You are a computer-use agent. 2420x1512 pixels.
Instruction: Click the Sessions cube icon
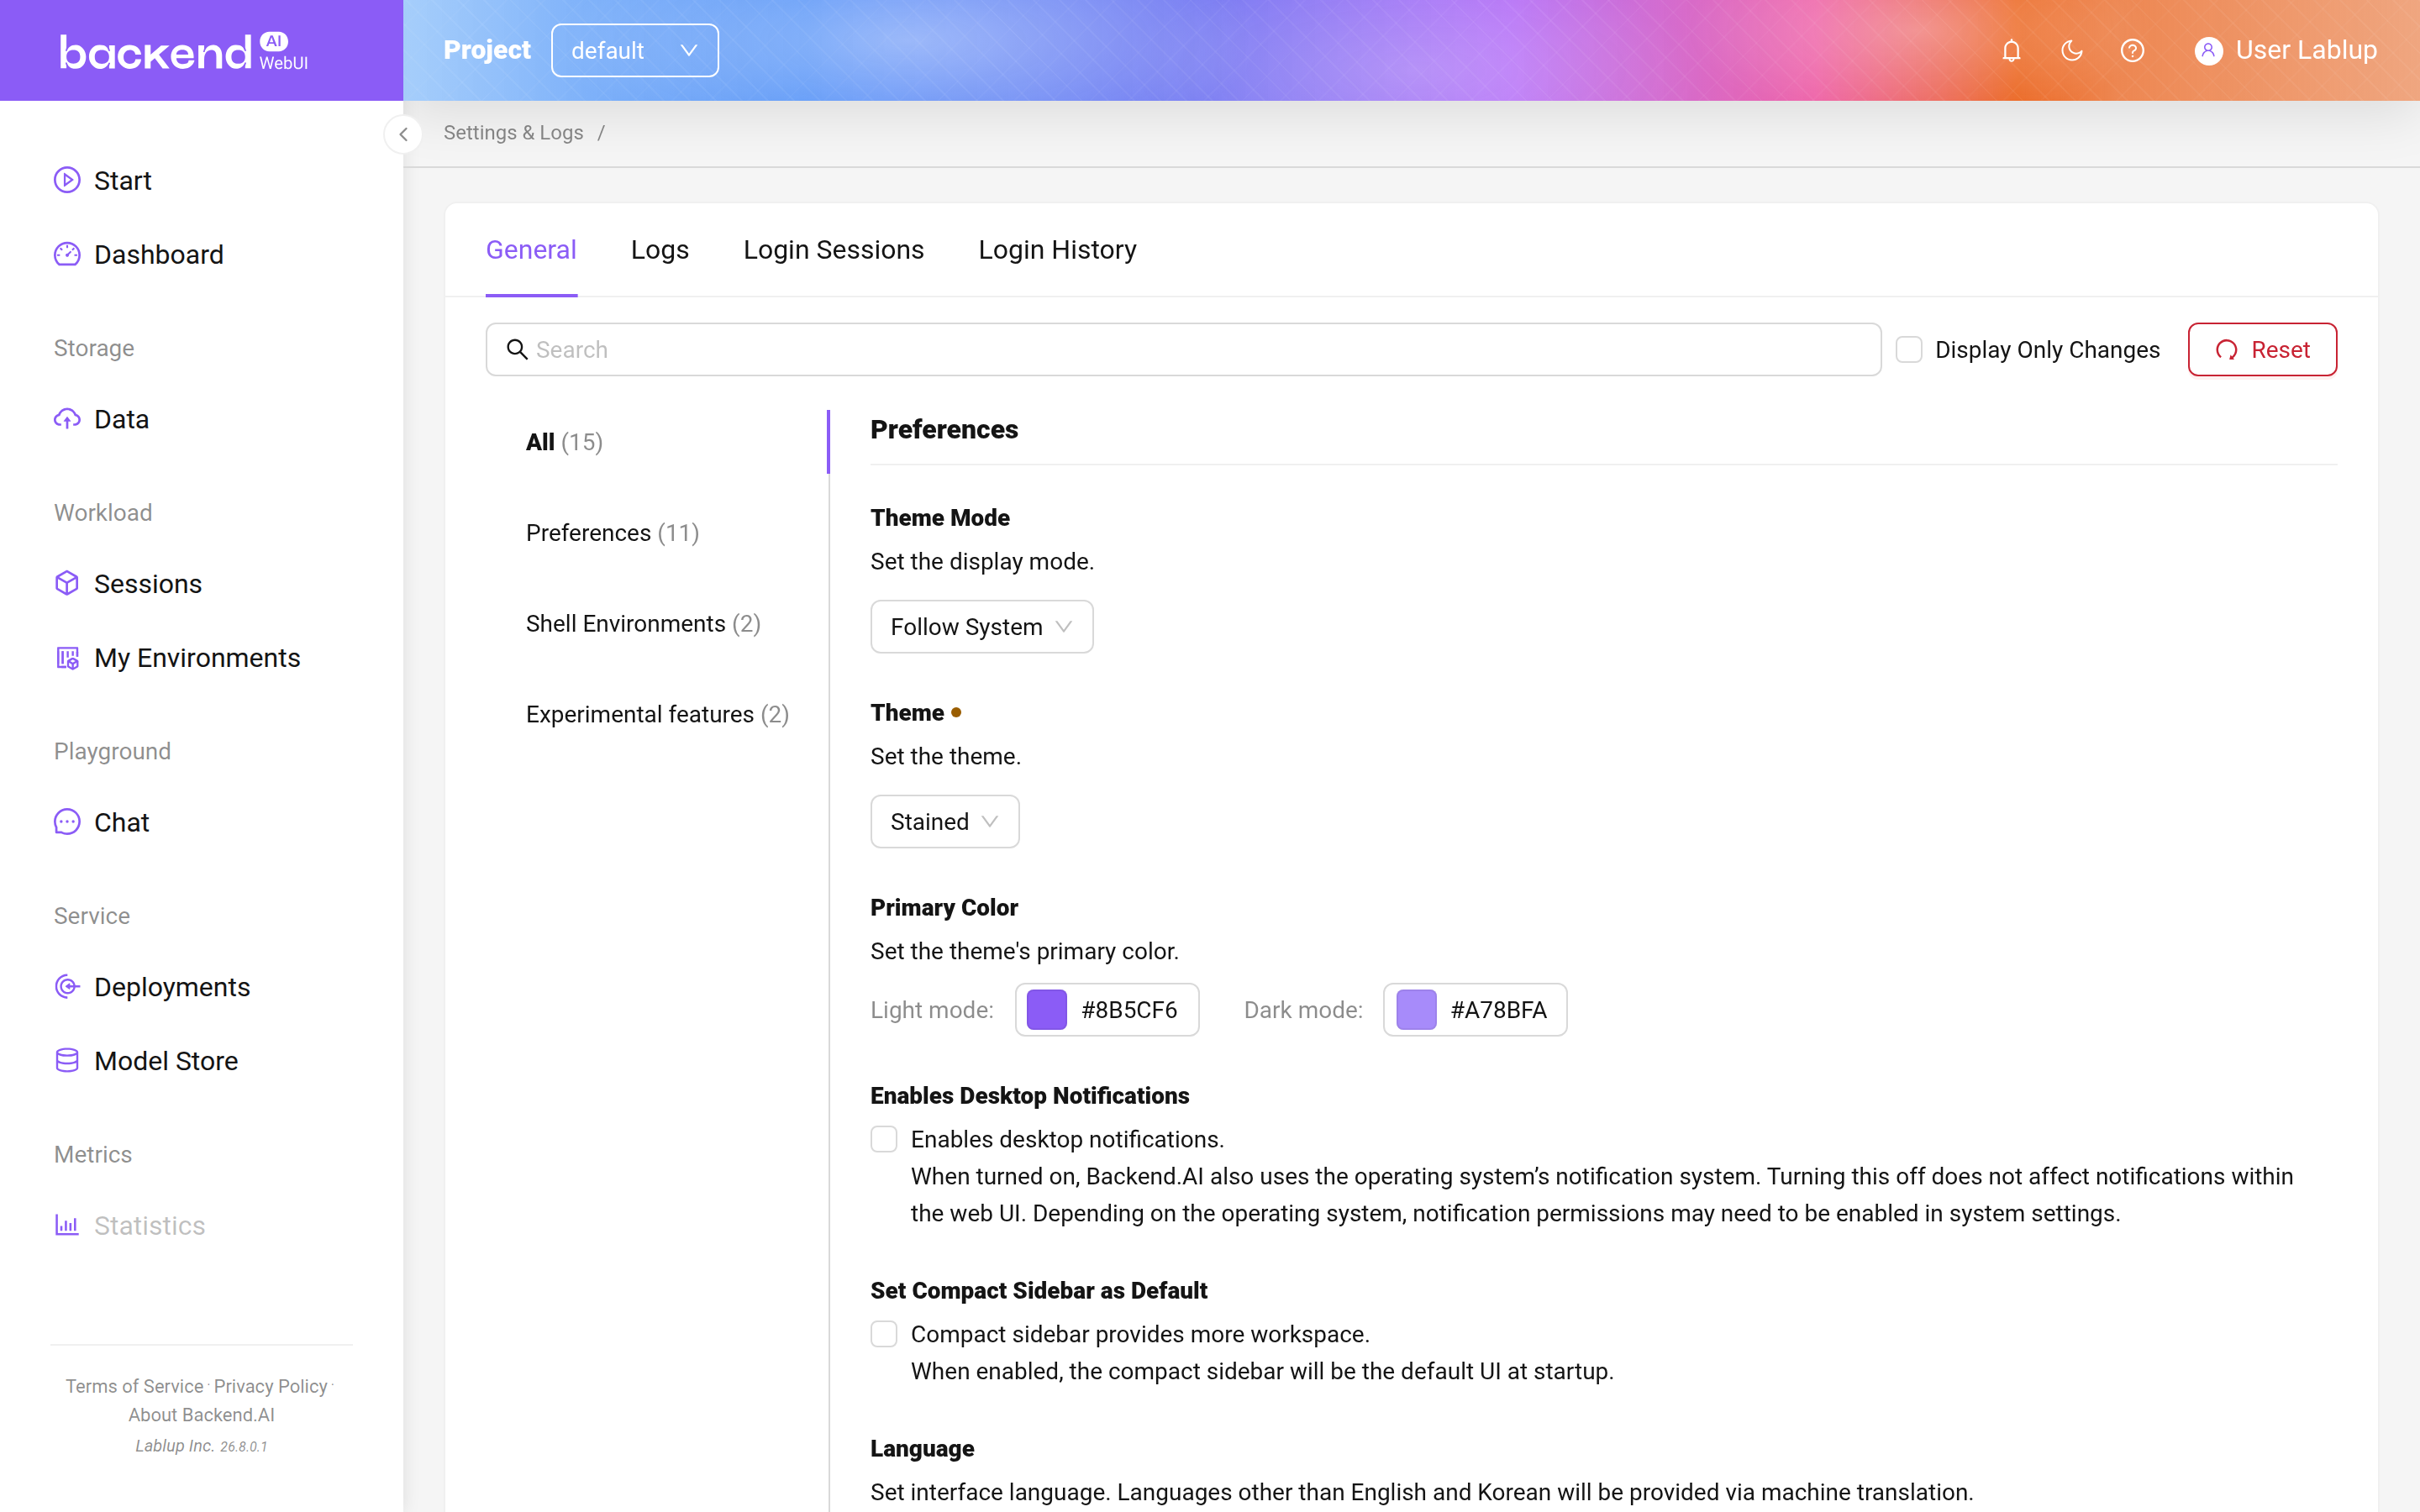67,583
